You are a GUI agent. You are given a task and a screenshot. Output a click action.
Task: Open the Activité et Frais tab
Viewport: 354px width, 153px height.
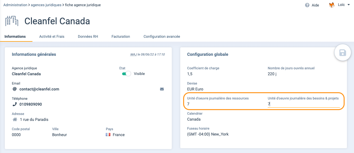click(x=52, y=36)
